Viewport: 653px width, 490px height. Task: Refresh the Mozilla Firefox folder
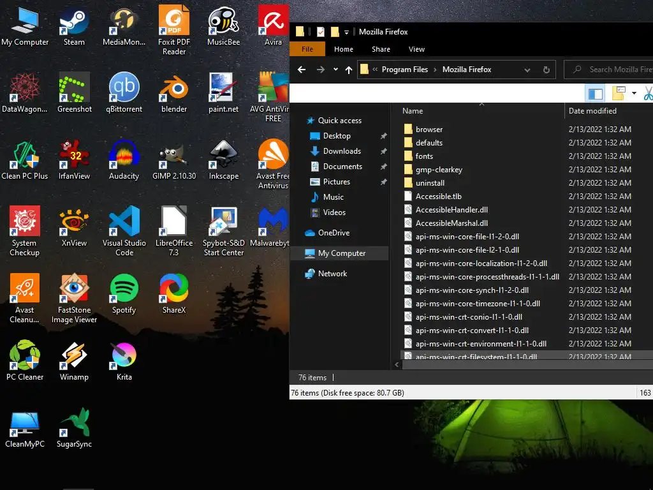click(x=546, y=70)
